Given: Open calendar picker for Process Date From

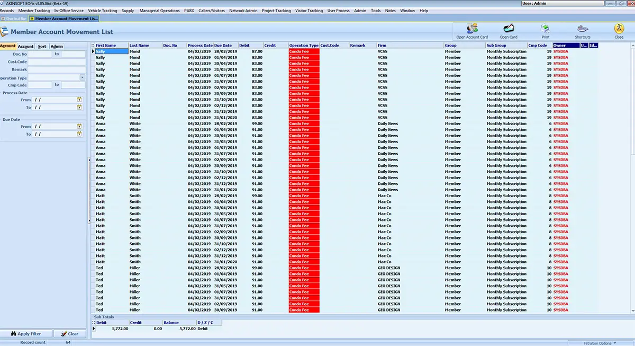Looking at the screenshot, I should click(79, 100).
